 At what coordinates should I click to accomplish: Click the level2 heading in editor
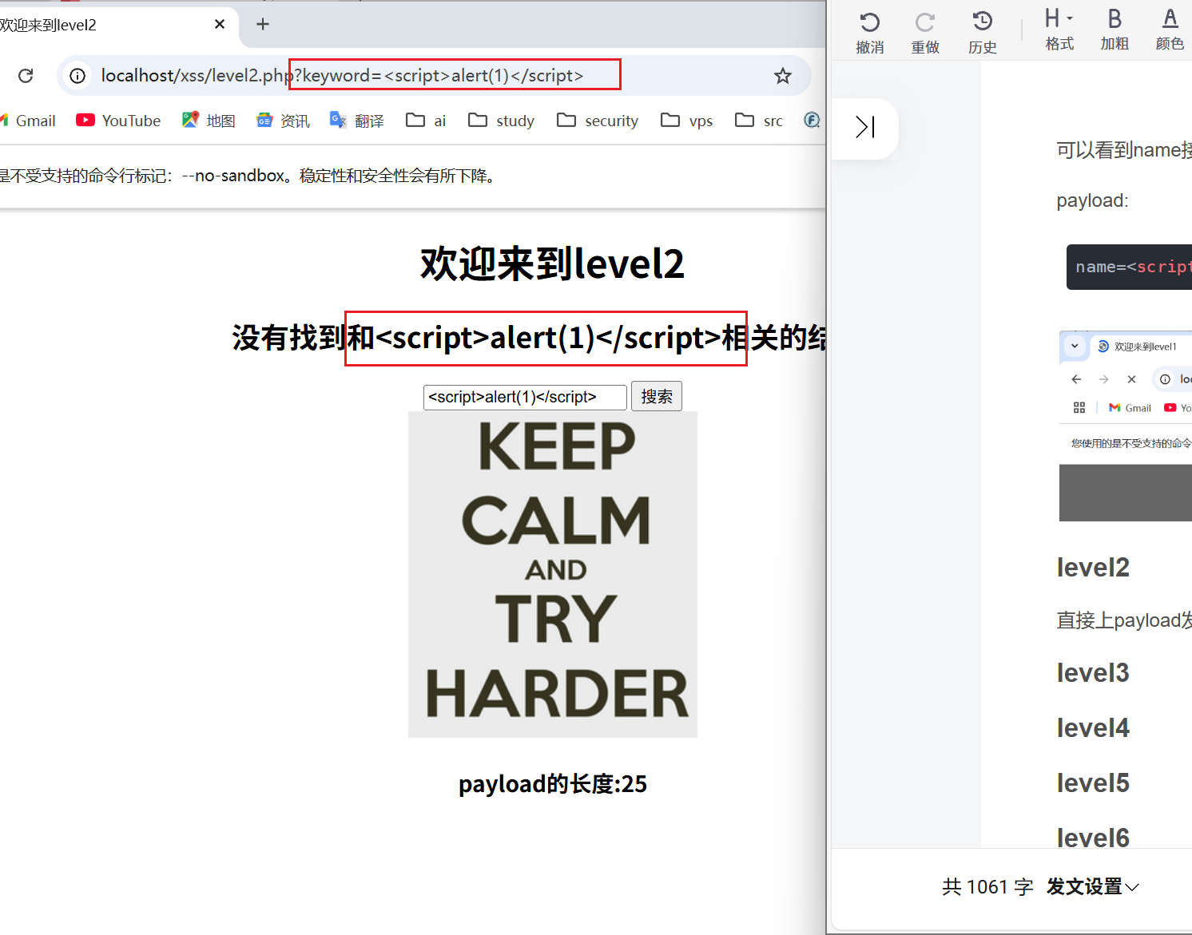coord(1093,568)
